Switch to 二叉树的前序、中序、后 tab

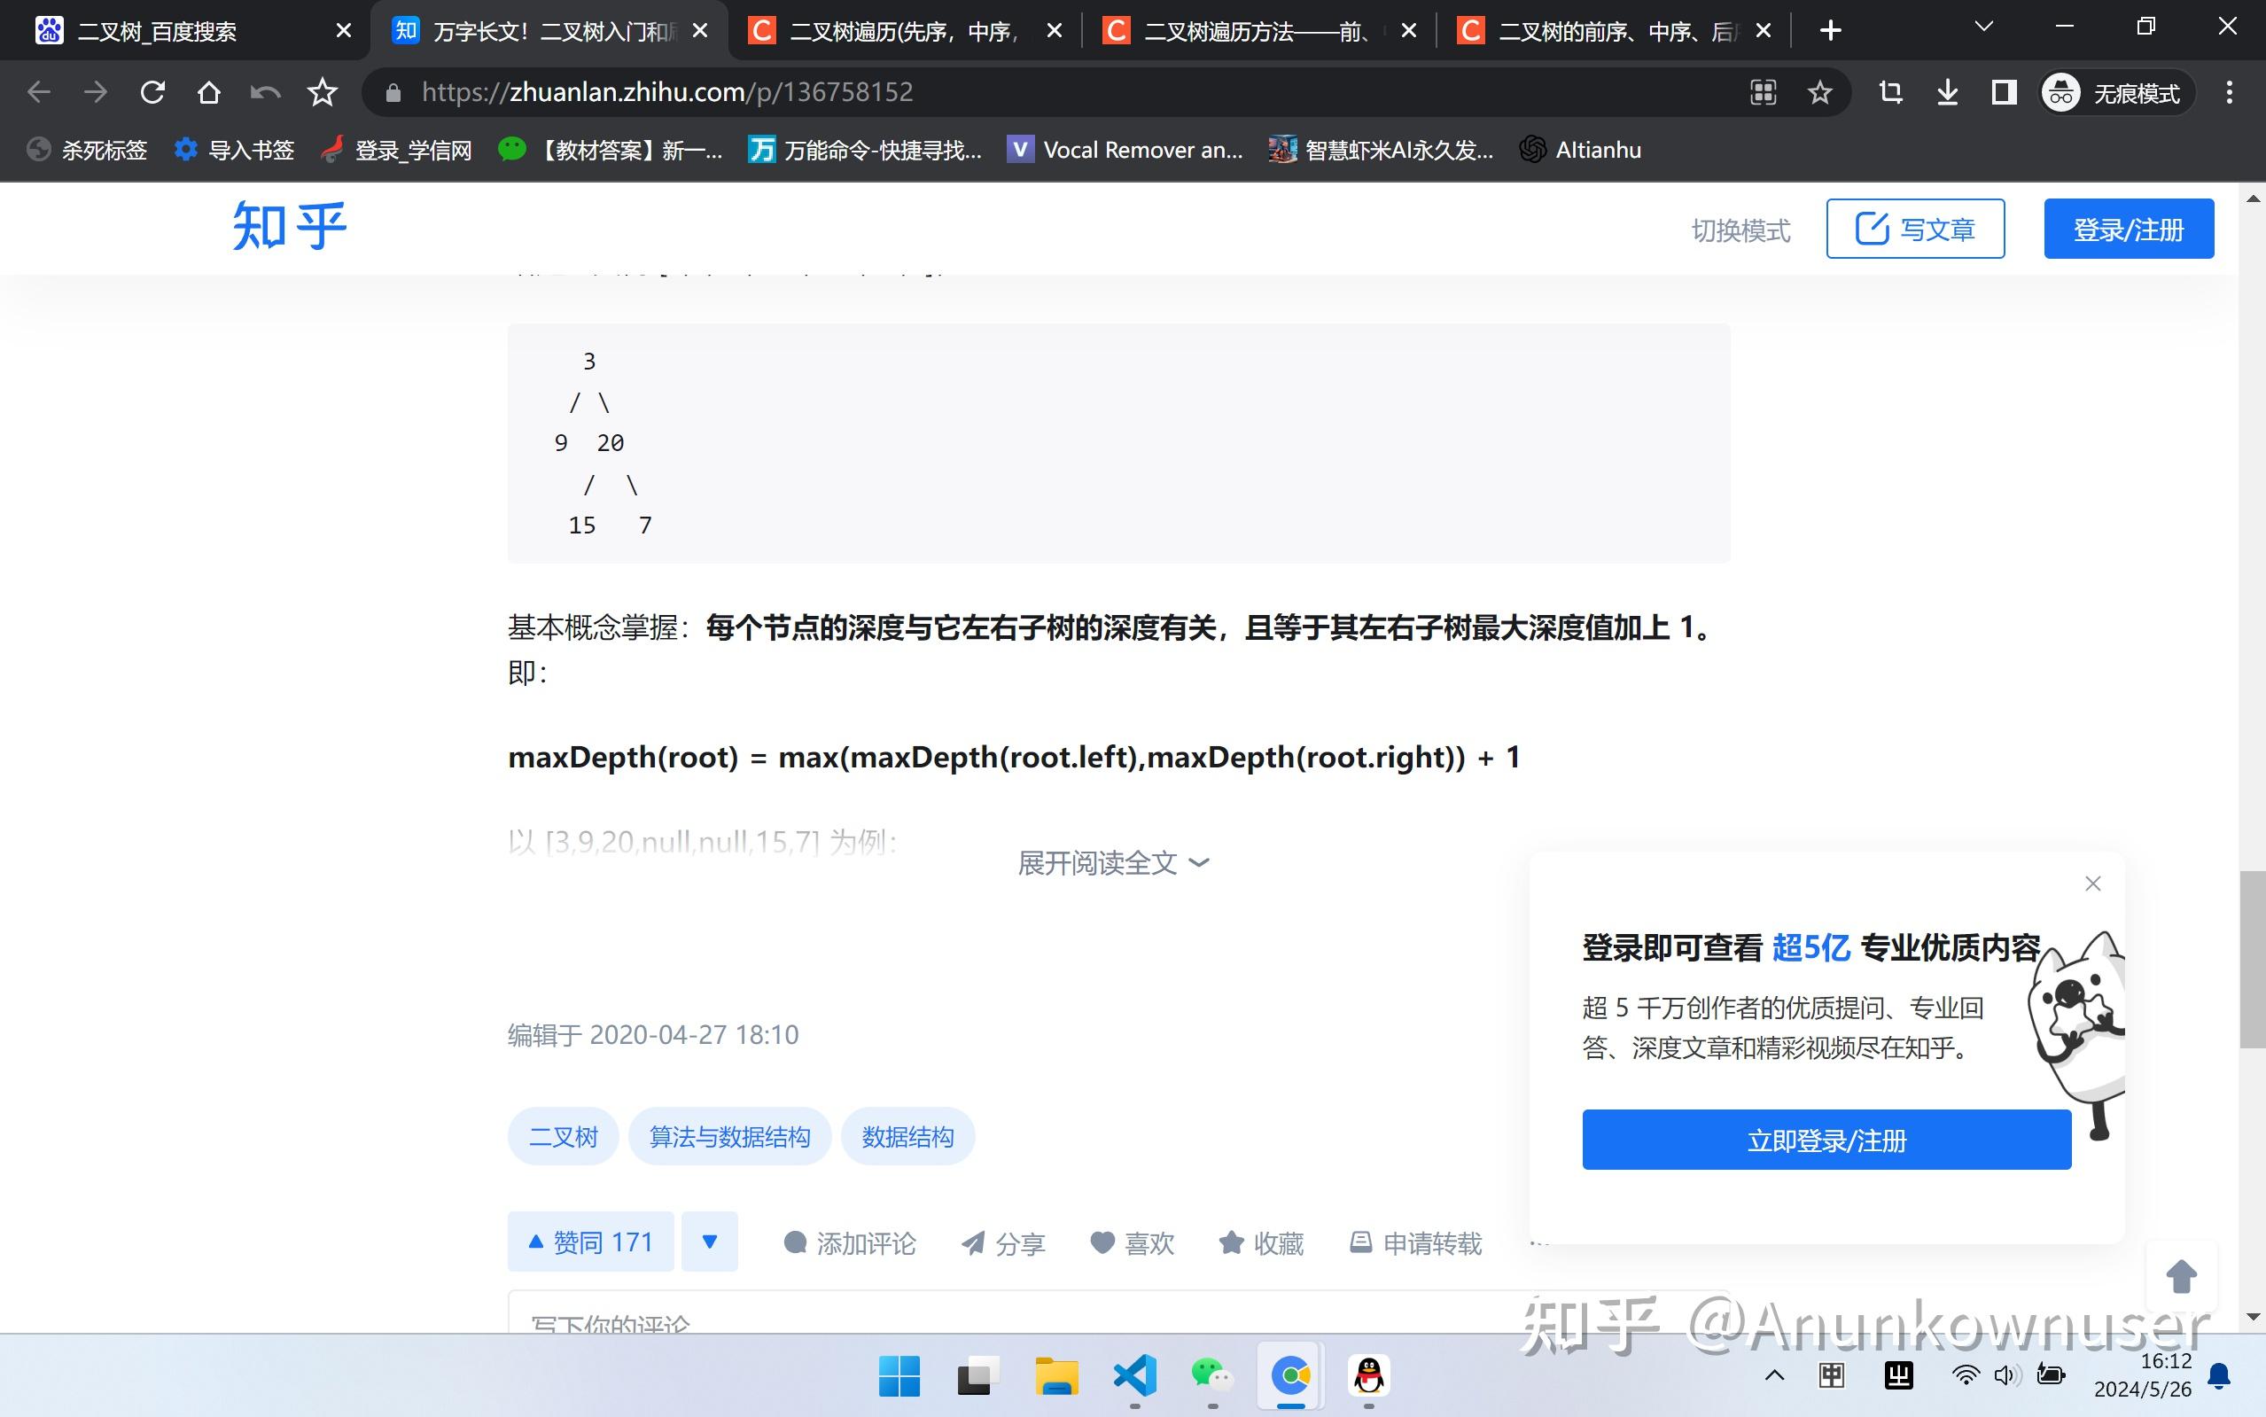[1615, 31]
